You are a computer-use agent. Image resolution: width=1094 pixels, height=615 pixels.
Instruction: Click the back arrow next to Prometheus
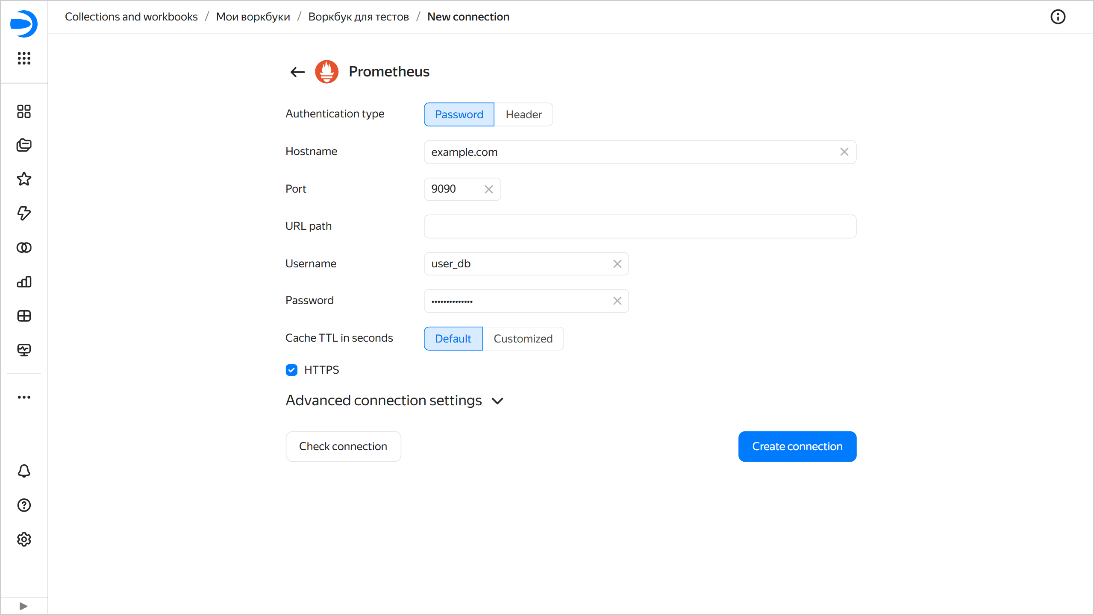click(x=297, y=72)
